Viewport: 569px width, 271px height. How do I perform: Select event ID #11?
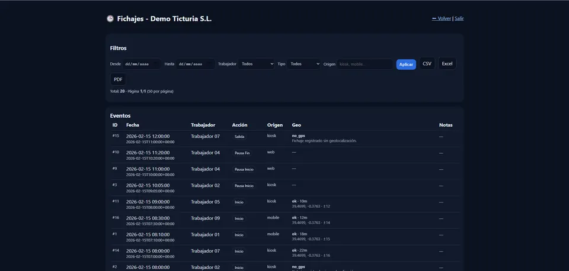tap(116, 201)
